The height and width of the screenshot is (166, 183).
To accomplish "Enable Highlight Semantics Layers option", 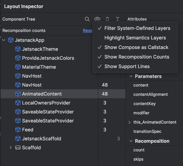I will click(135, 38).
